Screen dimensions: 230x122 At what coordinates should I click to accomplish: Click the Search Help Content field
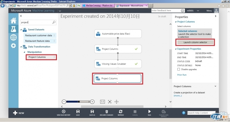point(201,113)
